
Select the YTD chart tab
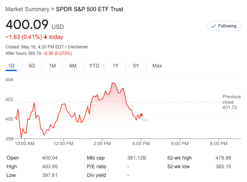(x=94, y=66)
